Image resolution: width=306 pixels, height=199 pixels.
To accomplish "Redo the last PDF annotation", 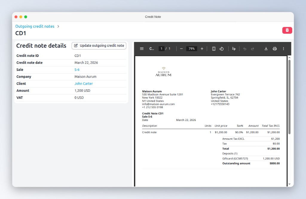I will 252,49.
